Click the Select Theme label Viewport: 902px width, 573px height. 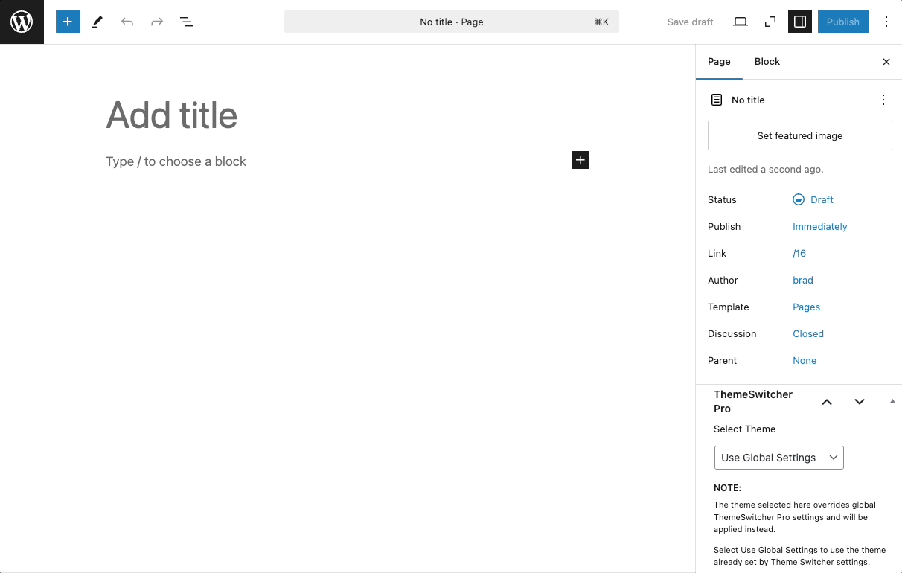[744, 429]
